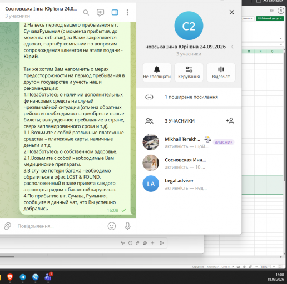Mute notifications with Не сповіщати button
This screenshot has width=287, height=284.
point(157,72)
